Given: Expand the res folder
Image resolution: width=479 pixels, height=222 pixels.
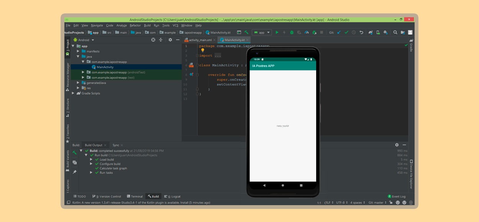Looking at the screenshot, I should [78, 88].
